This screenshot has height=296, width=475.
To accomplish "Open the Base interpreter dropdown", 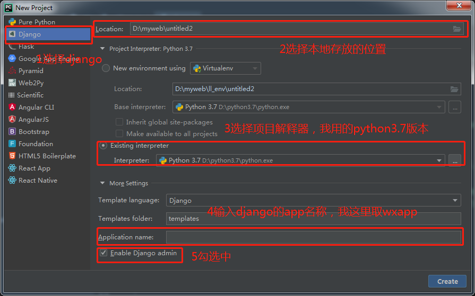I will [x=309, y=107].
